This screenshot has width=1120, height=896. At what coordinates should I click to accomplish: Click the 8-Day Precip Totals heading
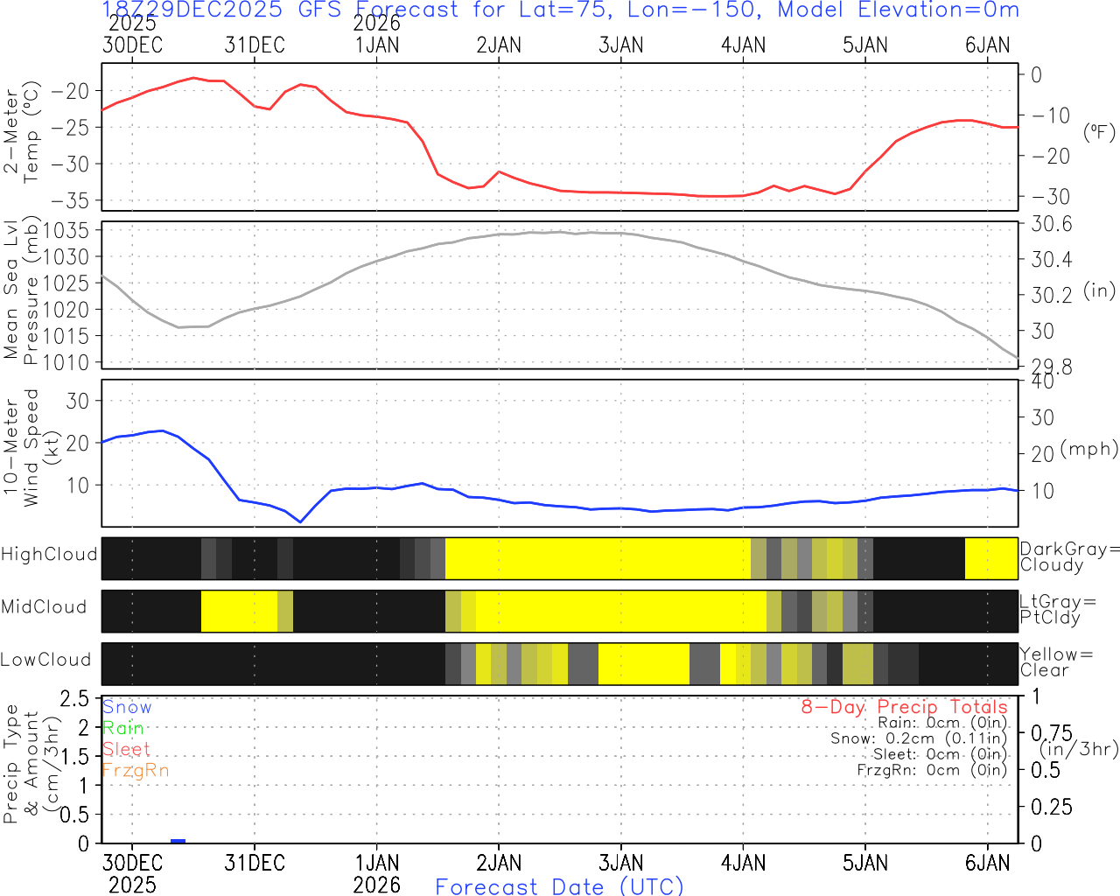click(x=904, y=707)
